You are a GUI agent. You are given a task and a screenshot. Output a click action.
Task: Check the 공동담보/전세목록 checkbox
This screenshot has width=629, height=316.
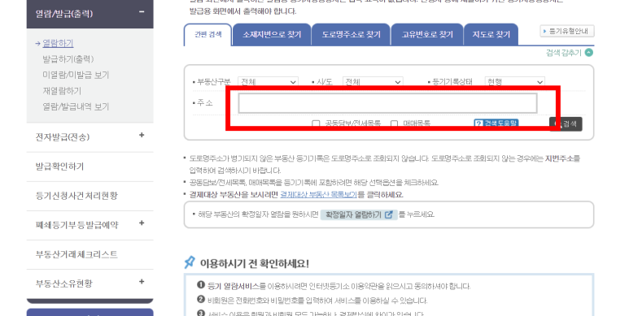(316, 123)
